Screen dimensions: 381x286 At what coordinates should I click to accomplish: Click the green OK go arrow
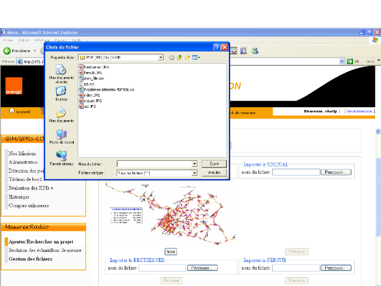pos(350,61)
